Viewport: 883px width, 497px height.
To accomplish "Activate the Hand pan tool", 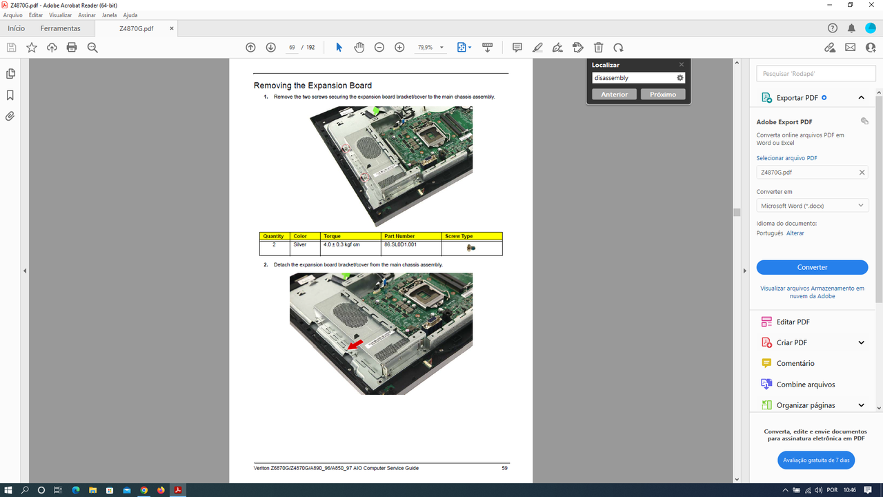I will pyautogui.click(x=359, y=48).
